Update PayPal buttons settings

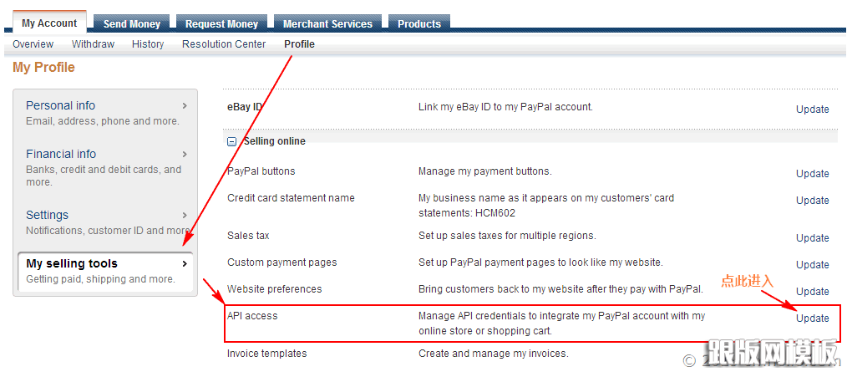tap(813, 174)
